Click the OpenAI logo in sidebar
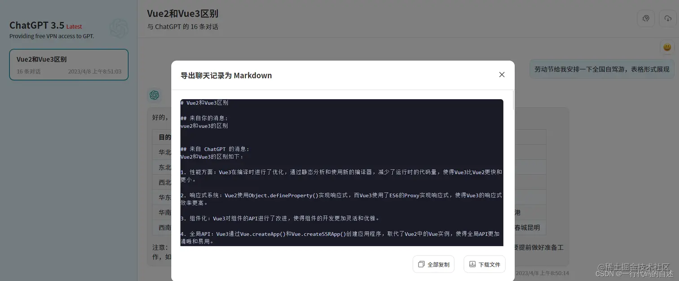Image resolution: width=679 pixels, height=281 pixels. [x=119, y=28]
